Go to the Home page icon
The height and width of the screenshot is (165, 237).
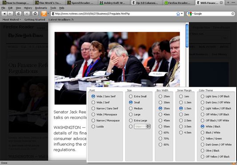pos(35,14)
